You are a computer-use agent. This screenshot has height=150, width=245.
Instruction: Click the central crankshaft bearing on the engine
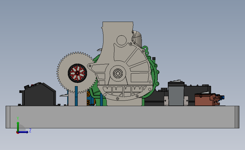tap(118, 73)
